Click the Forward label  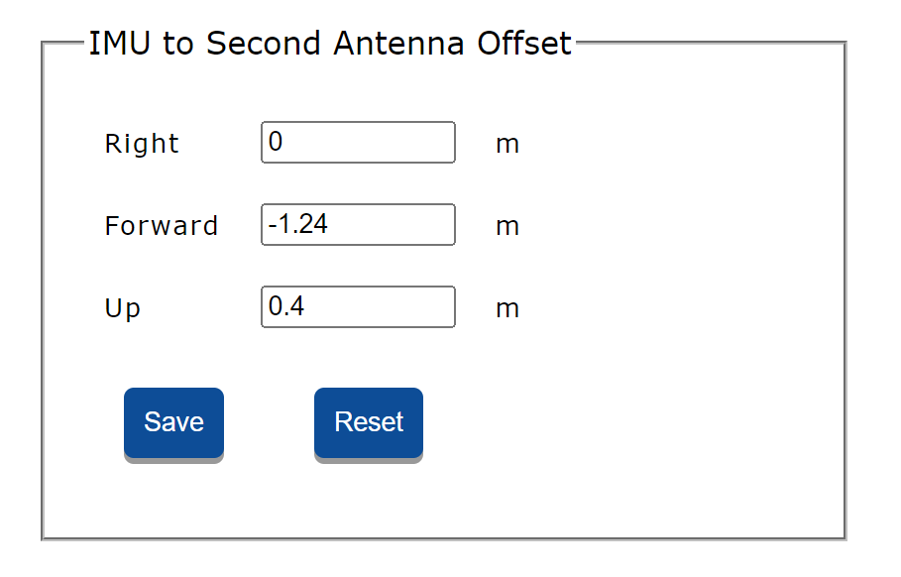click(161, 225)
